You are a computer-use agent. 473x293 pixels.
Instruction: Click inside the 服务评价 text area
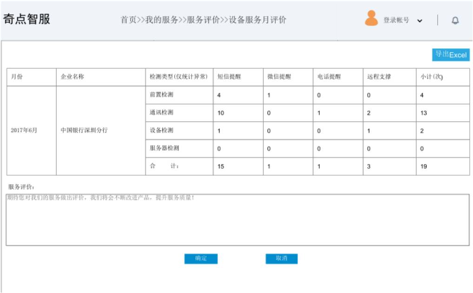(x=237, y=220)
